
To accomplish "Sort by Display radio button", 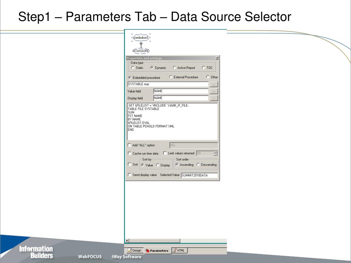I will tap(158, 165).
